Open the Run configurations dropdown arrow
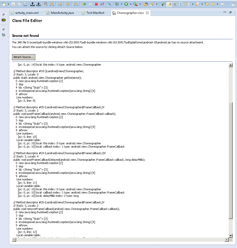The image size is (237, 248). coord(131,4)
